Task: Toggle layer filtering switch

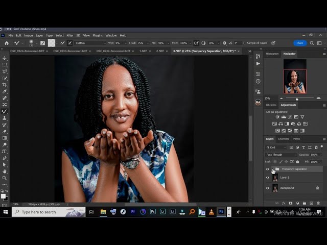Action: point(322,146)
